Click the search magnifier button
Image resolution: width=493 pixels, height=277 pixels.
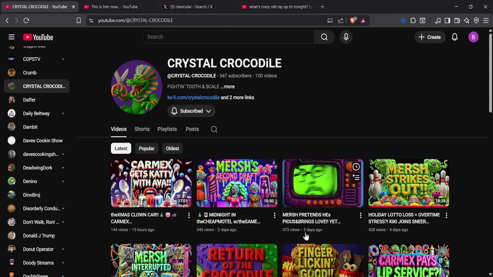[324, 37]
